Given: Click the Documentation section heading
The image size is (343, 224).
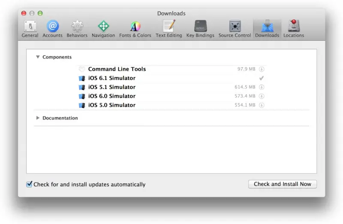Looking at the screenshot, I should coord(60,118).
